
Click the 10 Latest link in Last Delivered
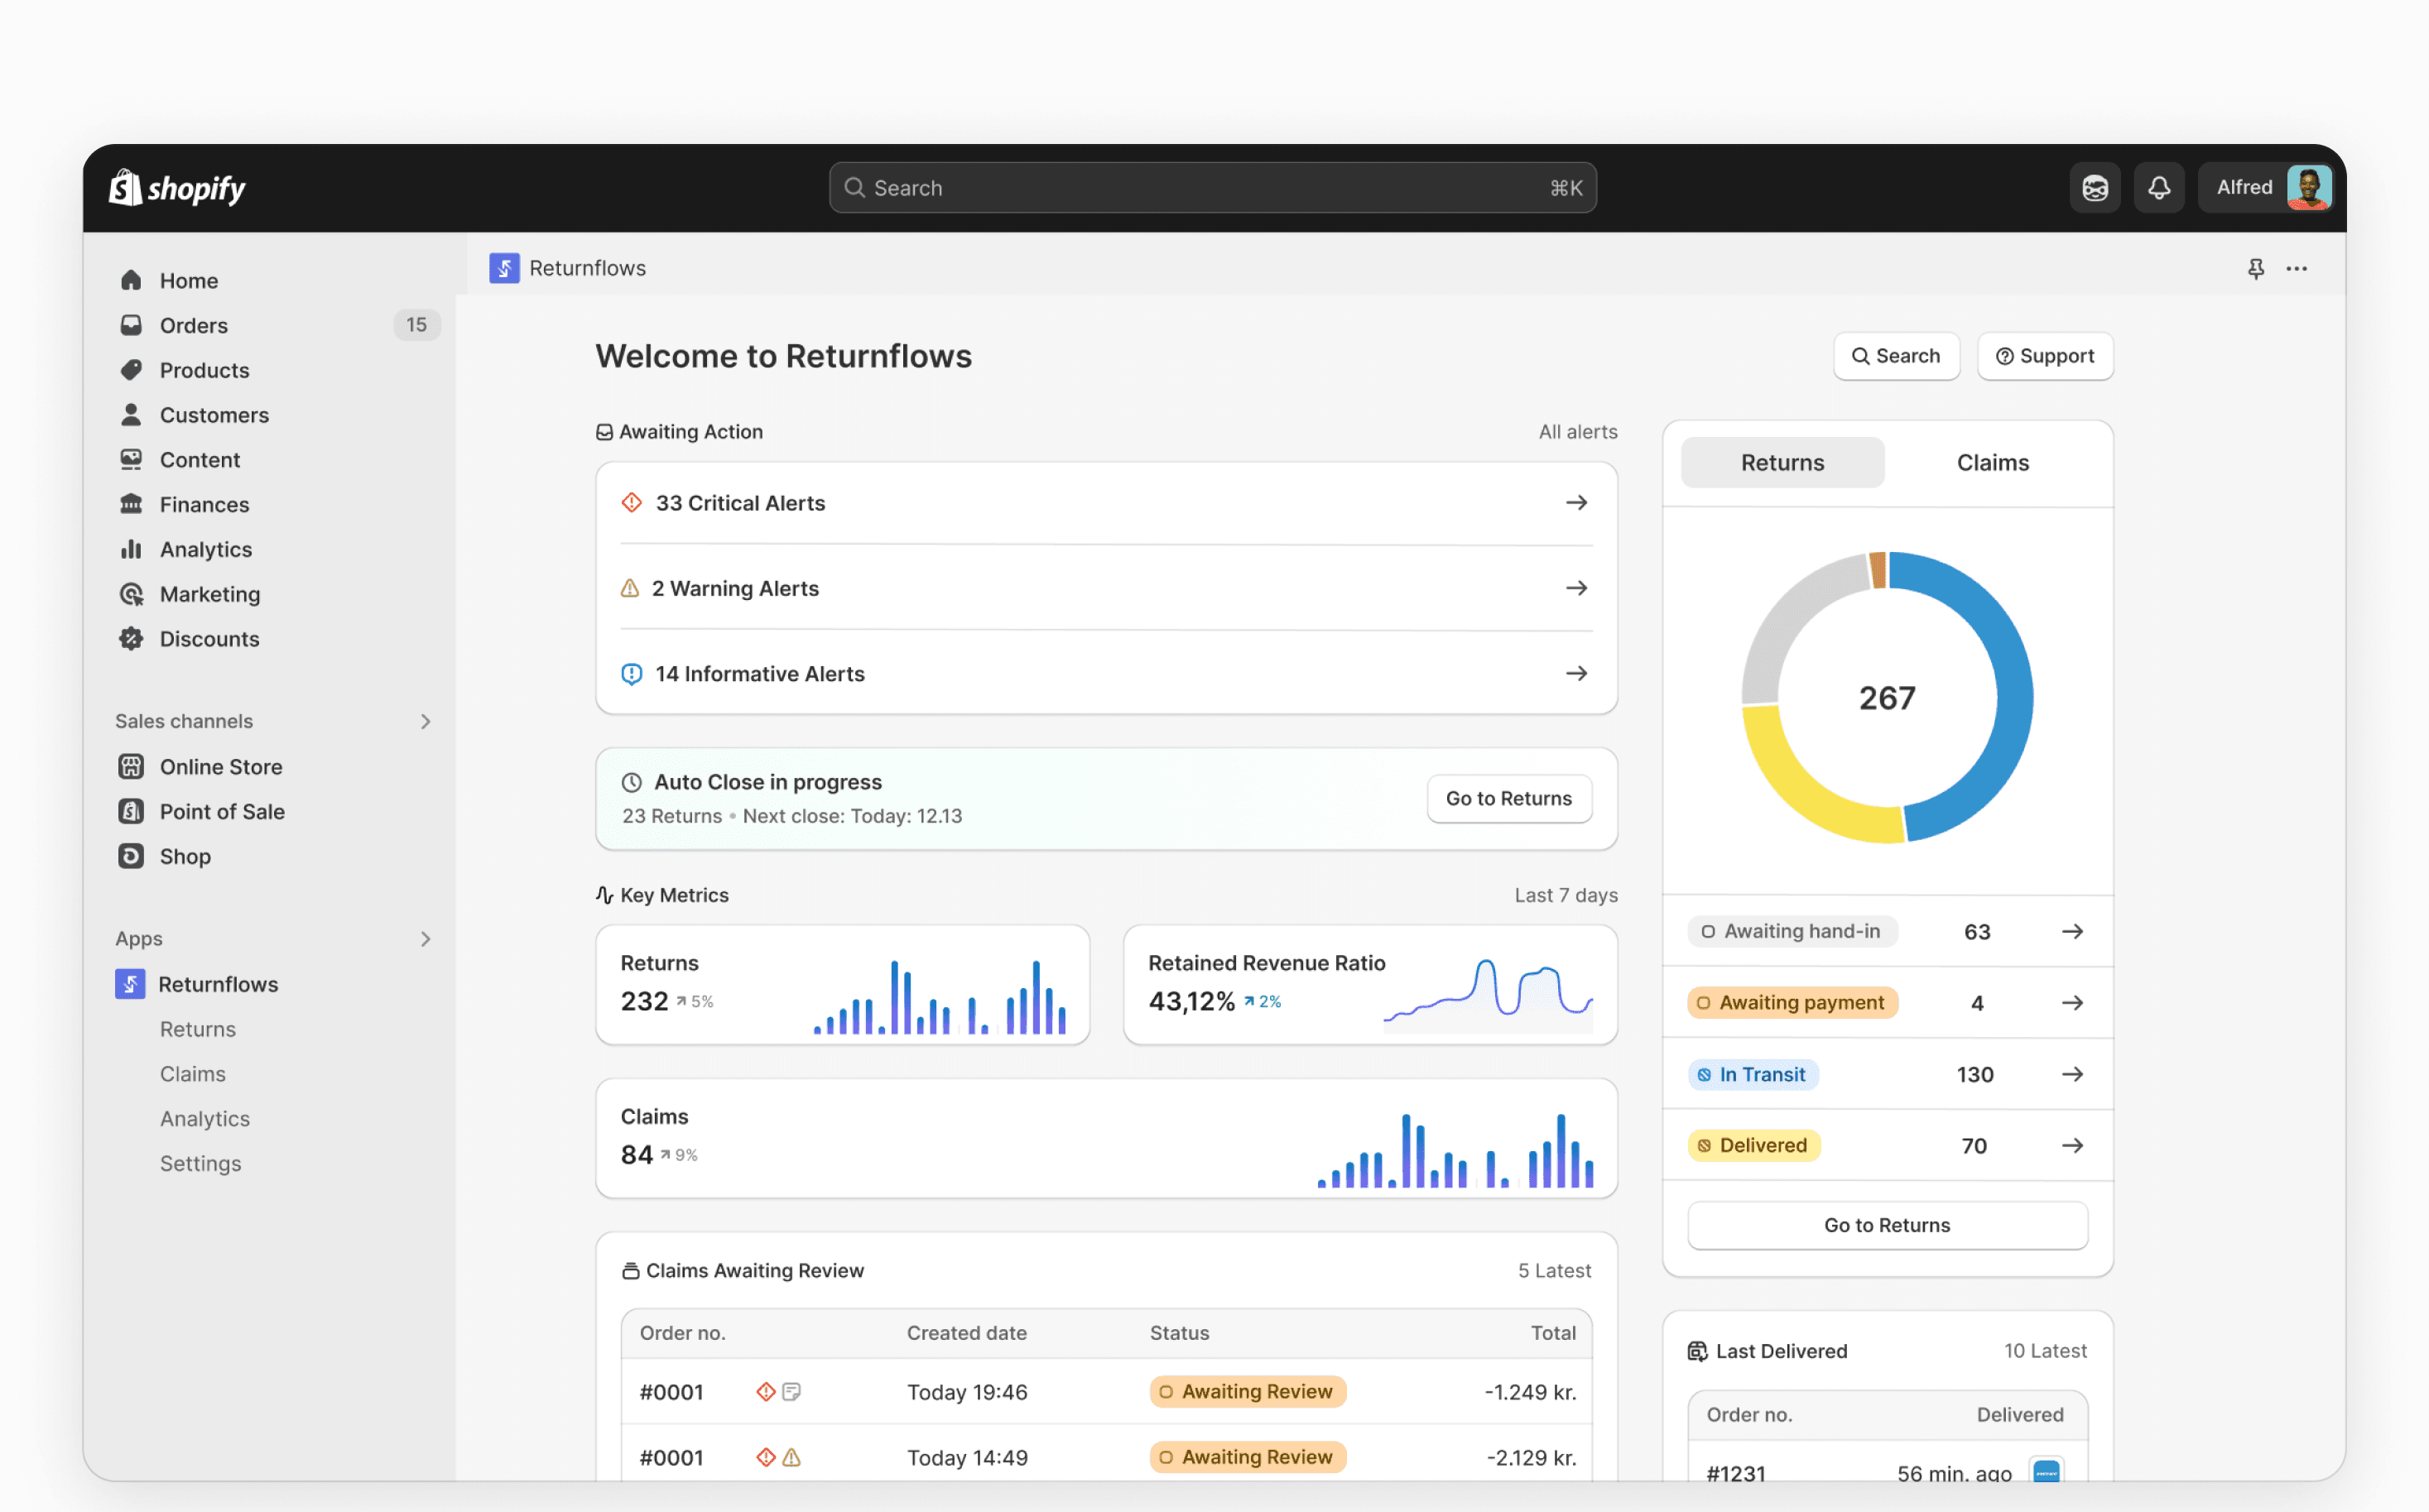click(x=2045, y=1351)
